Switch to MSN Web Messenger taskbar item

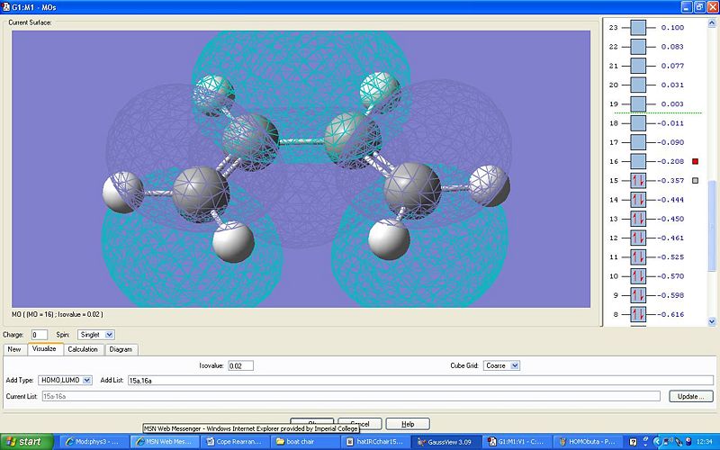point(166,442)
